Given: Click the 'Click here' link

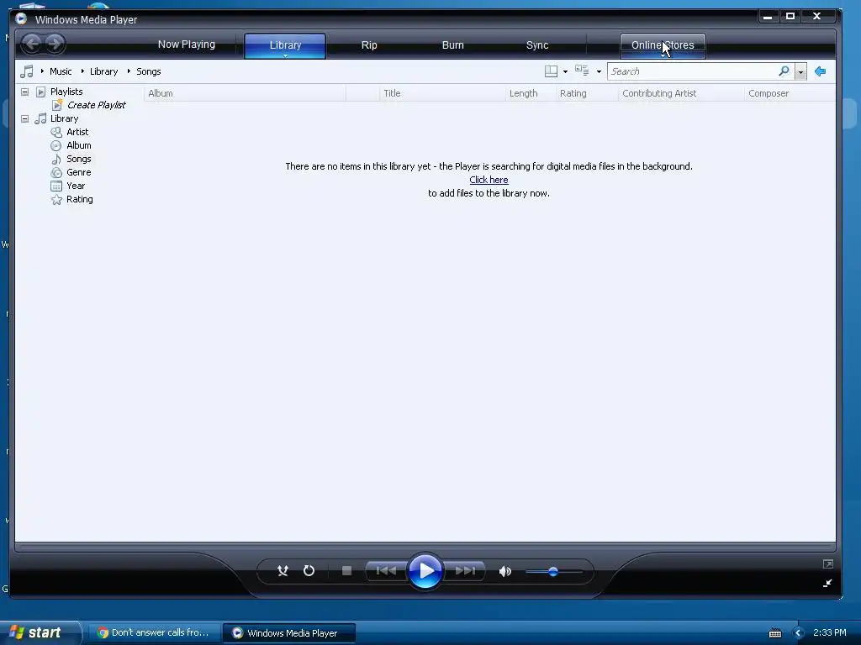Looking at the screenshot, I should (489, 180).
